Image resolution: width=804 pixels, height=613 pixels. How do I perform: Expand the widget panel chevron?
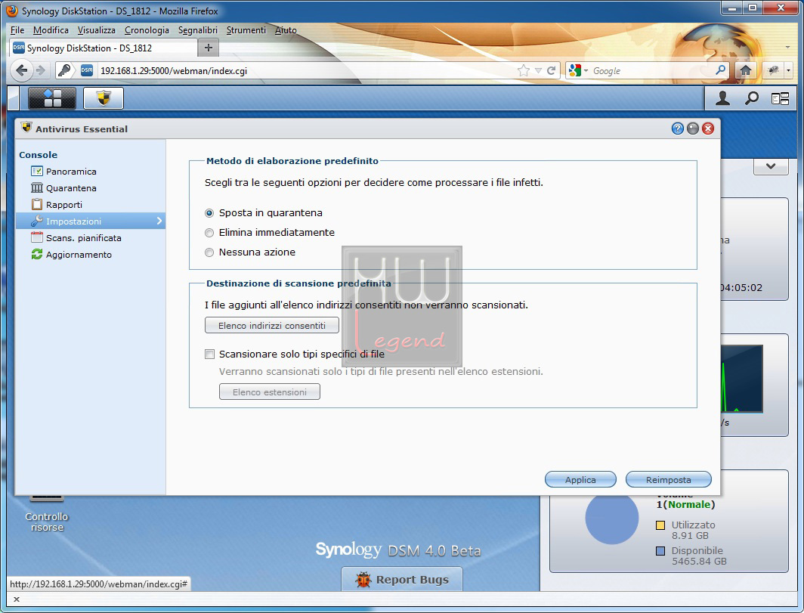pyautogui.click(x=771, y=166)
